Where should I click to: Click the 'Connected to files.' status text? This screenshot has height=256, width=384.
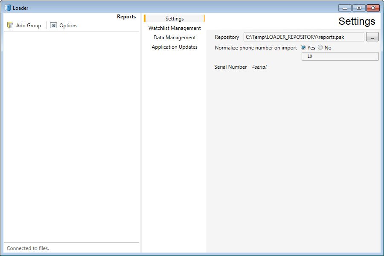(x=28, y=248)
